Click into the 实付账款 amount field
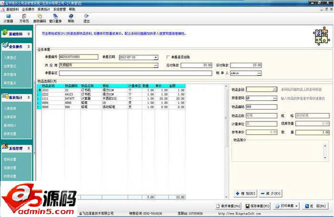The width and height of the screenshot is (334, 217). pos(246,65)
